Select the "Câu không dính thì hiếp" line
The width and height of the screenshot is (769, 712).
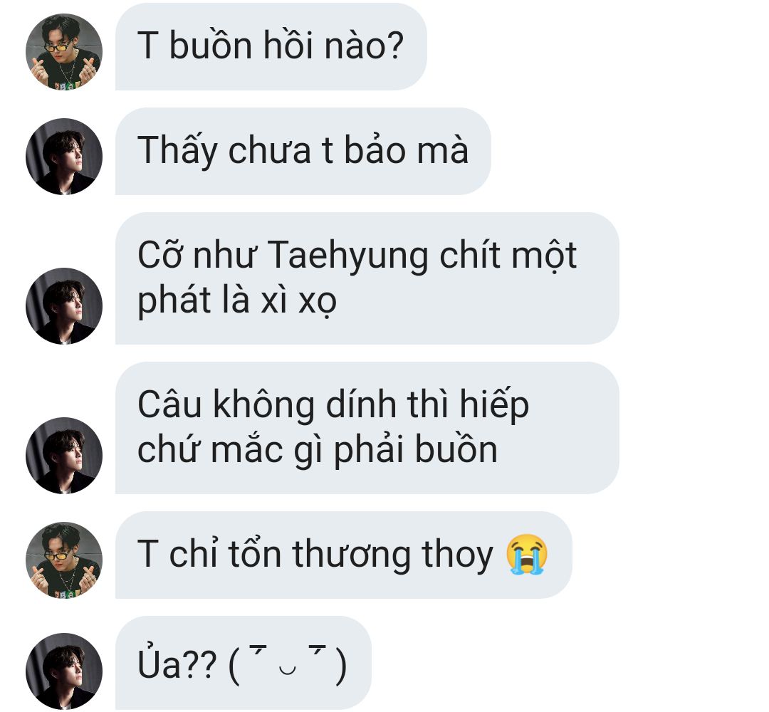333,406
